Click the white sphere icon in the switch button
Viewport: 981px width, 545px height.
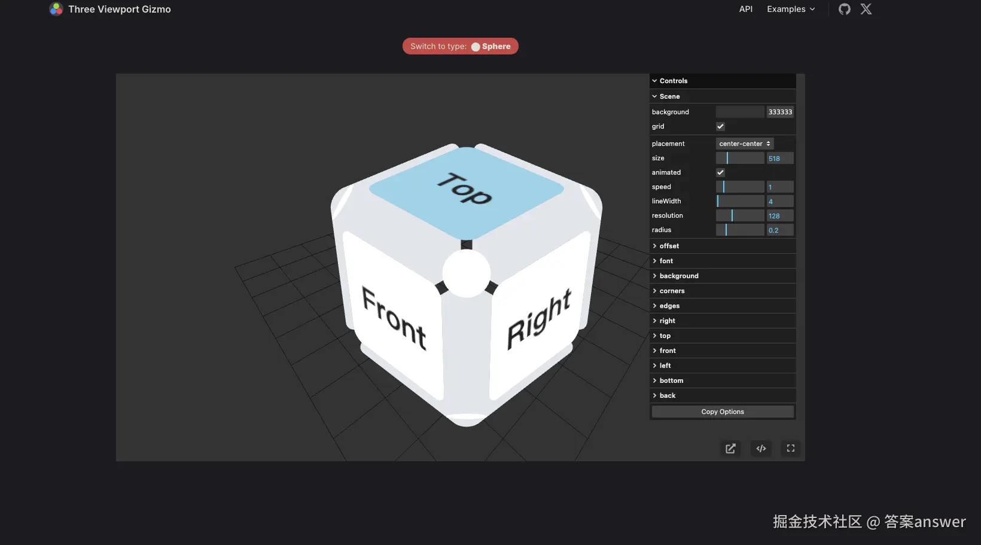476,47
